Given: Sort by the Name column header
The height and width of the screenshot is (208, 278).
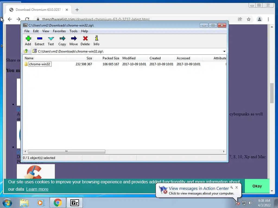Looking at the screenshot, I should pyautogui.click(x=45, y=58).
